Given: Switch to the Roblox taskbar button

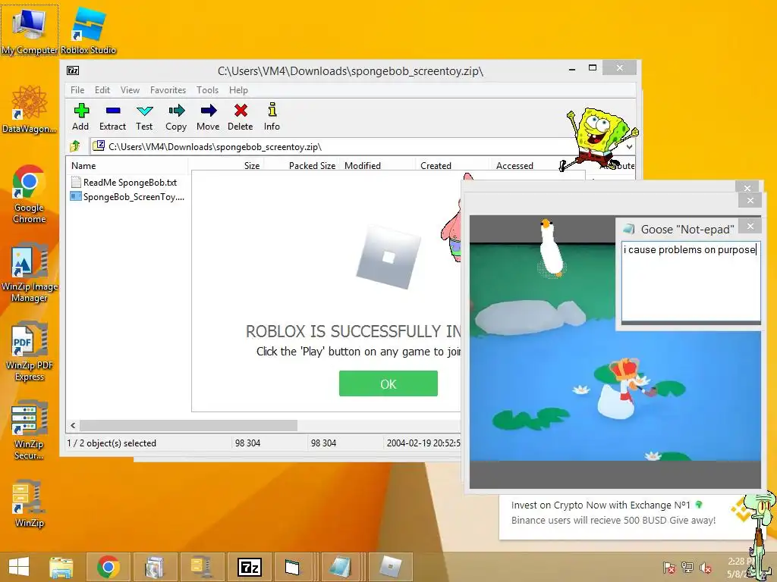Looking at the screenshot, I should tap(390, 567).
